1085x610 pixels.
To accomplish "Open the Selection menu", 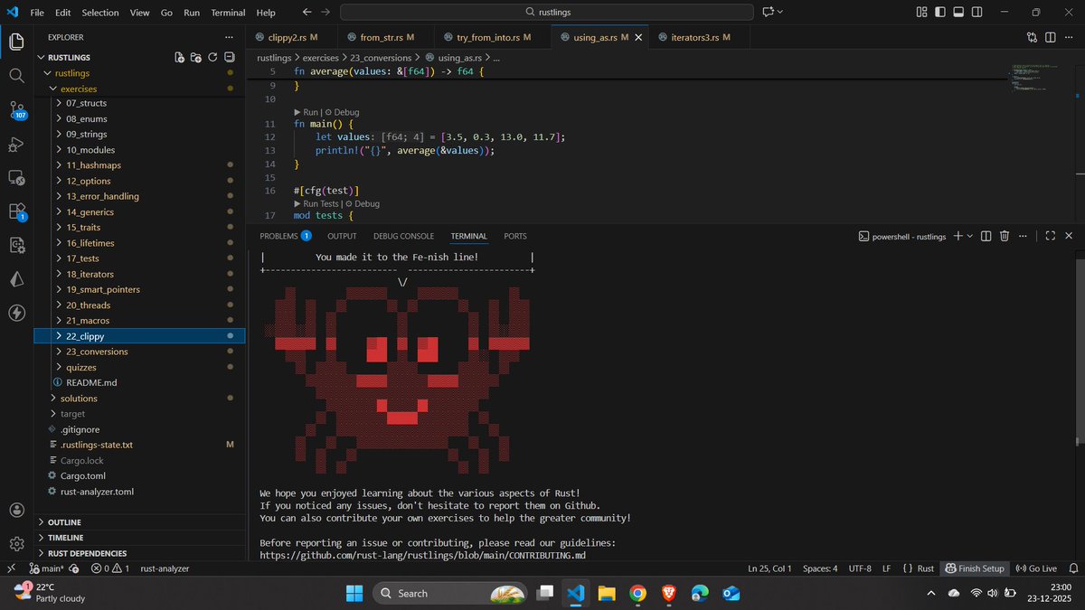I will click(100, 13).
